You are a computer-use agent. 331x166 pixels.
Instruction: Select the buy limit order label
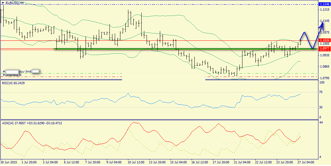[x=25, y=71]
